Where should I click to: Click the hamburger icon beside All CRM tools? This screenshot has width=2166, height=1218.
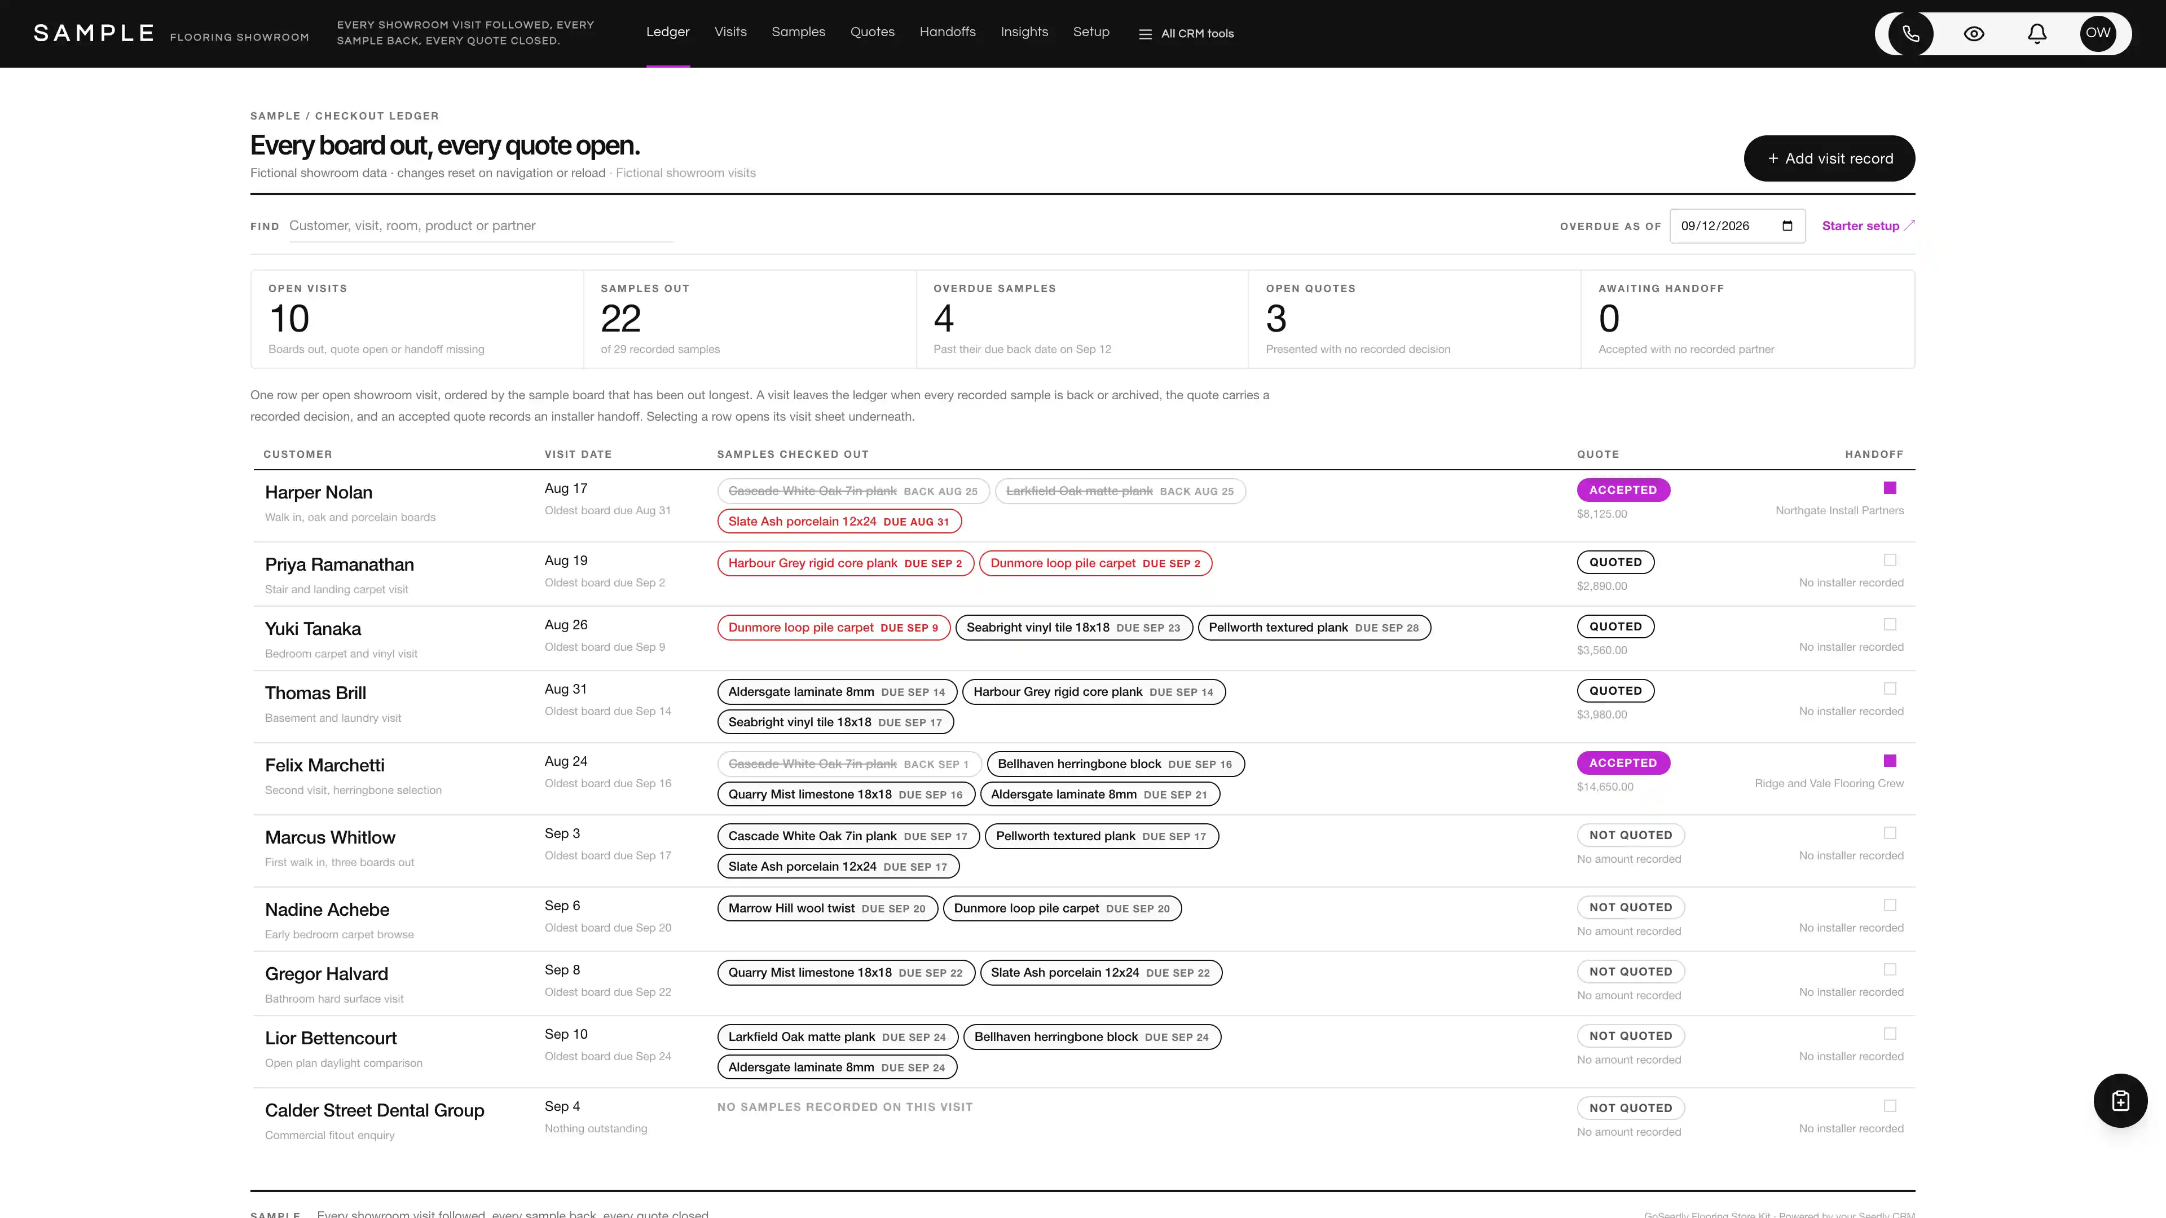tap(1144, 34)
